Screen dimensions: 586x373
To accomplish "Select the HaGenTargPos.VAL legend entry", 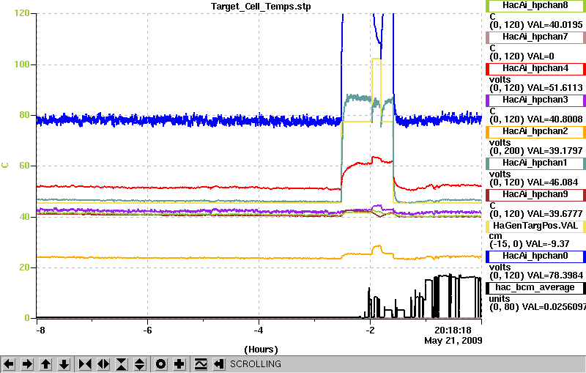I will point(535,226).
